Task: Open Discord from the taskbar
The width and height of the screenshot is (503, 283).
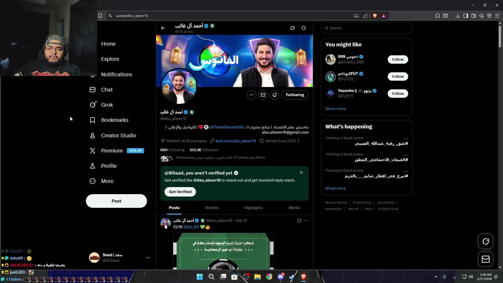Action: pos(281,277)
